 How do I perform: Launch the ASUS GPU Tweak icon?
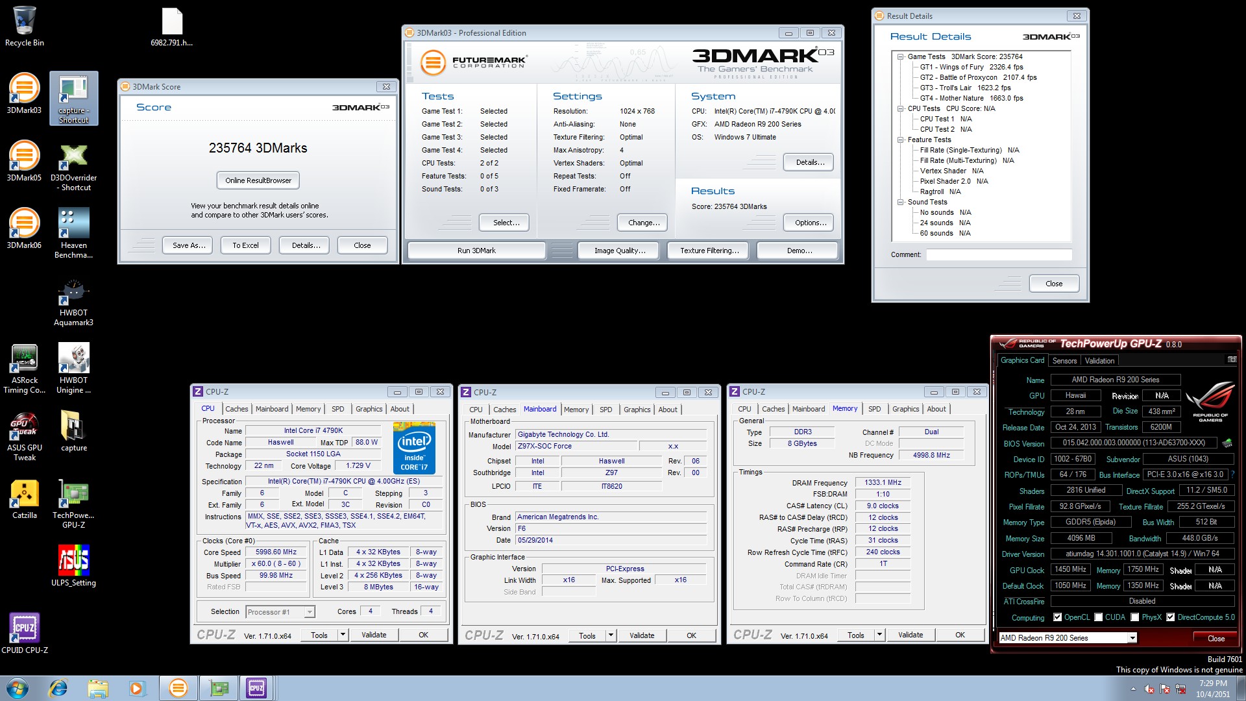pos(24,437)
